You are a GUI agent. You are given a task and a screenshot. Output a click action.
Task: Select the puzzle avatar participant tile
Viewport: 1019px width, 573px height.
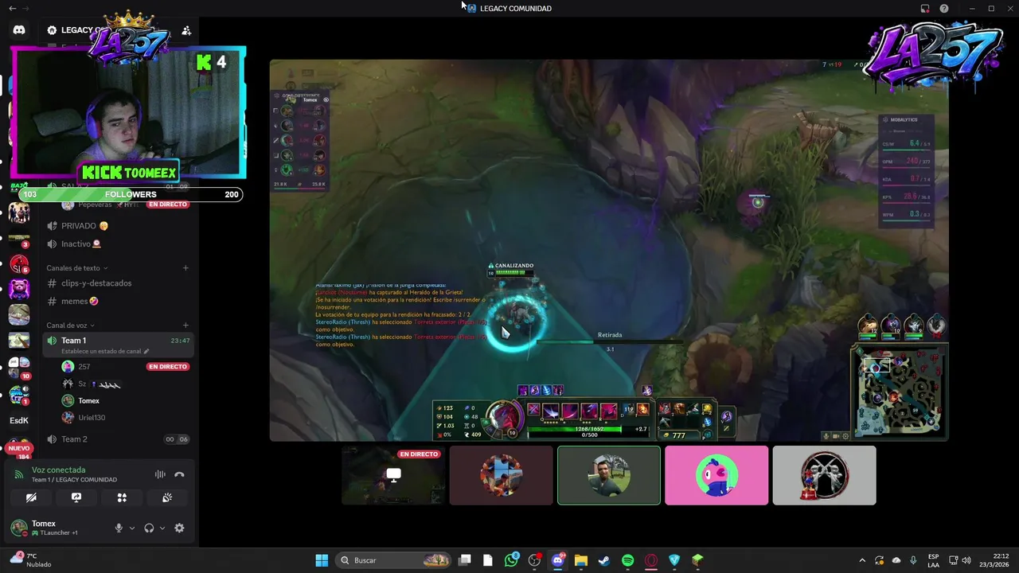(x=501, y=475)
